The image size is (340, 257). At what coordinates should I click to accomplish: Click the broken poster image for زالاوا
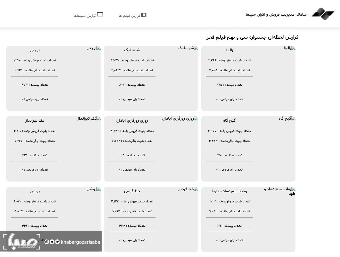(x=289, y=48)
